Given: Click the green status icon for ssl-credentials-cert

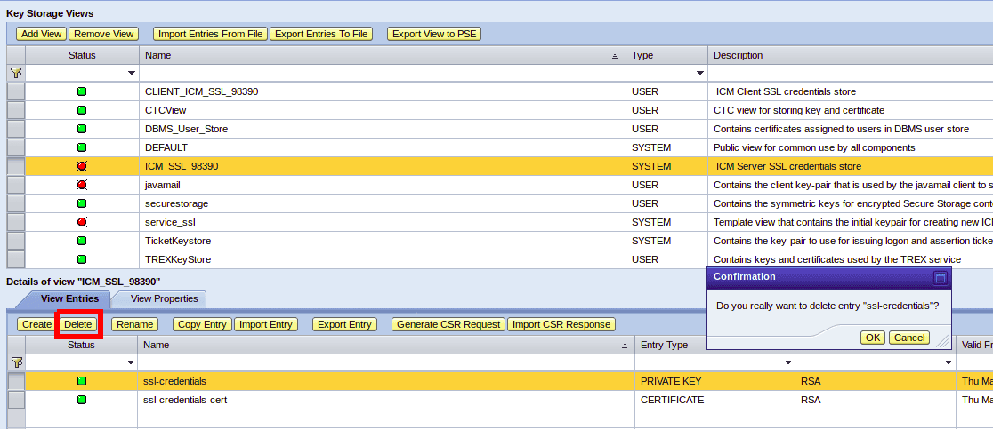Looking at the screenshot, I should [82, 400].
